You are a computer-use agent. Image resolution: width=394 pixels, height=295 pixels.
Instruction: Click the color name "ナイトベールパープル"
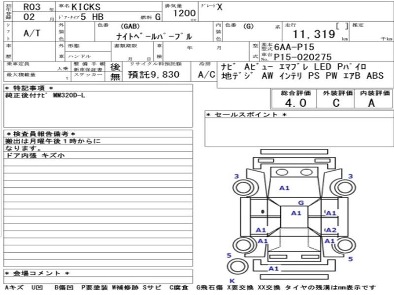click(x=154, y=36)
